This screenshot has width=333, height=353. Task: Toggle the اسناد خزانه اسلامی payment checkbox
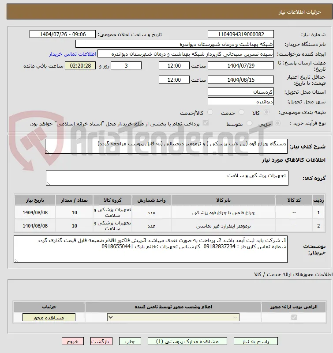pos(206,123)
